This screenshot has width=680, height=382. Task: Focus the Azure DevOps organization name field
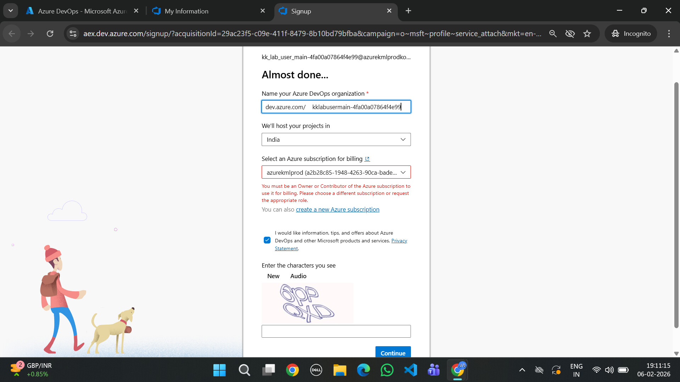click(x=336, y=107)
